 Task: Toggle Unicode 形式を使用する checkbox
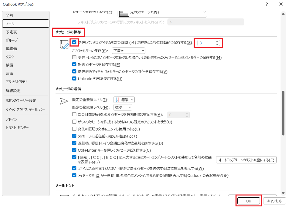tap(74, 79)
